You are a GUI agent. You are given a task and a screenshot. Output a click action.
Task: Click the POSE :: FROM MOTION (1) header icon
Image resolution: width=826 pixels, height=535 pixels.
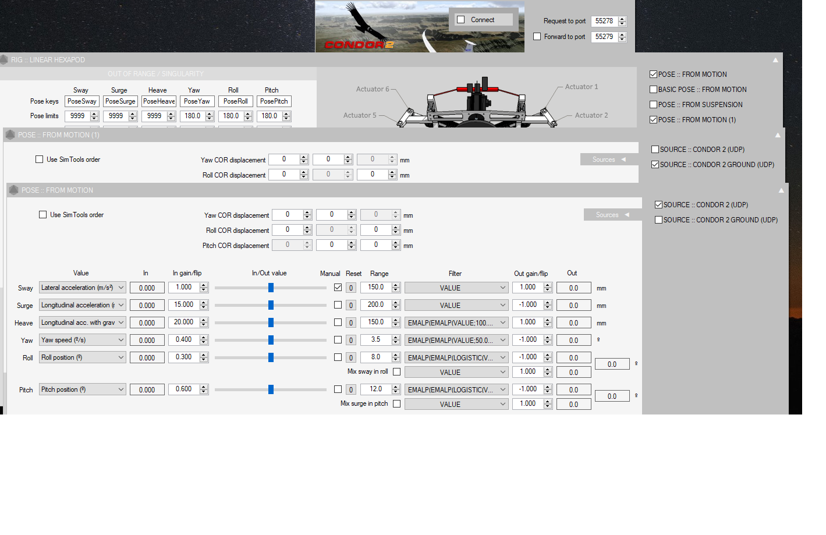(x=10, y=135)
